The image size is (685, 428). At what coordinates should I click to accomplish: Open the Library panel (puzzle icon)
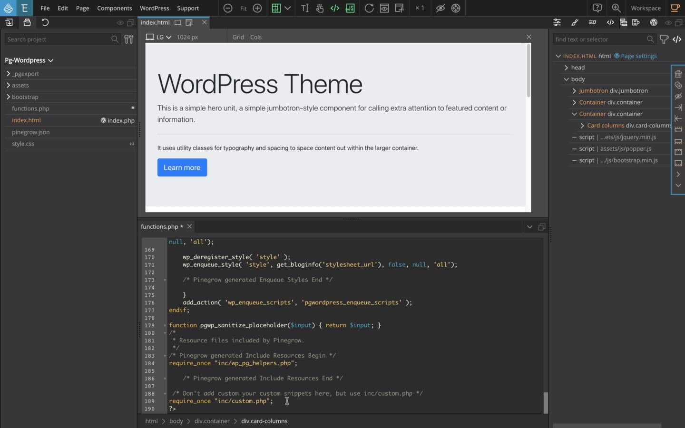click(636, 22)
